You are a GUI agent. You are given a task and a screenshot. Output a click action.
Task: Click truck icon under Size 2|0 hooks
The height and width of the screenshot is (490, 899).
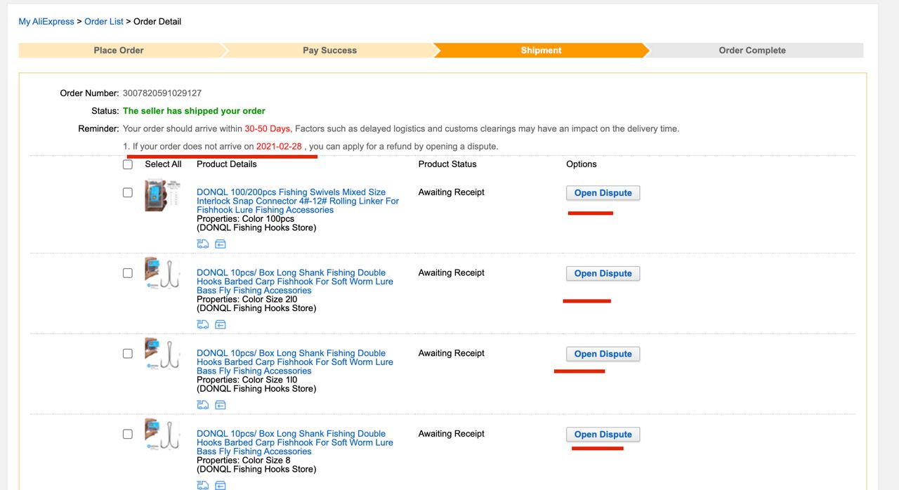click(x=203, y=324)
